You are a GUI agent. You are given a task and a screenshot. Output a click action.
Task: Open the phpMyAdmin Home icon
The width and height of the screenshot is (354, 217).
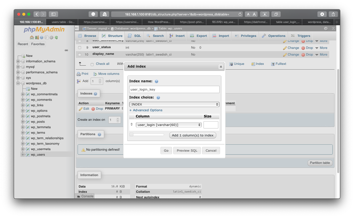point(32,38)
